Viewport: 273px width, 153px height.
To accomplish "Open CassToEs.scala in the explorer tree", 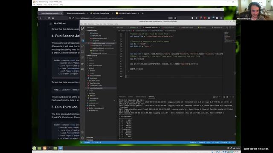I will coord(95,83).
